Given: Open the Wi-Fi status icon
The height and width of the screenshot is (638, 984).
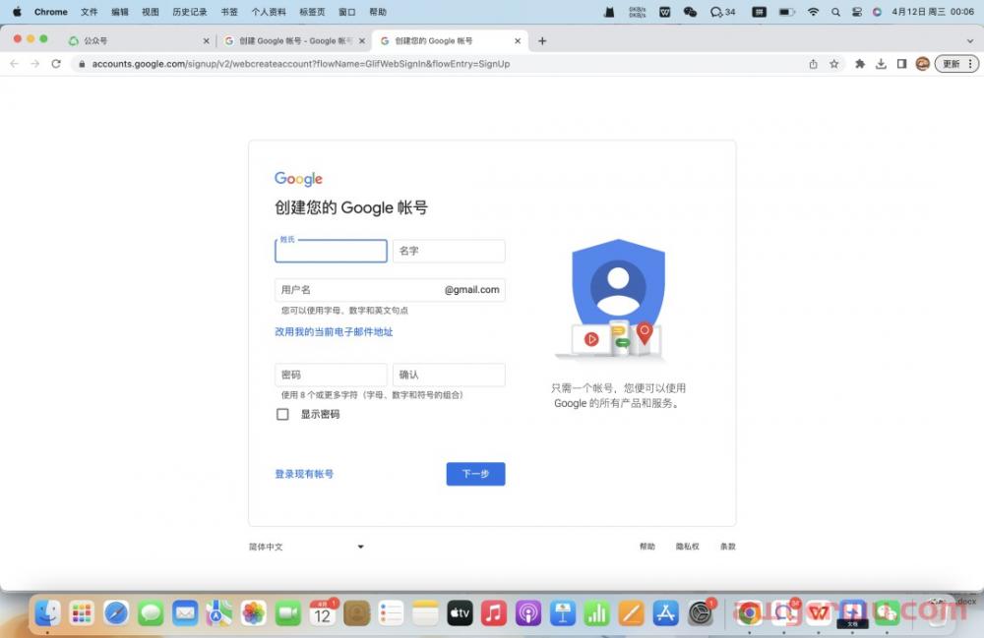Looking at the screenshot, I should [814, 12].
